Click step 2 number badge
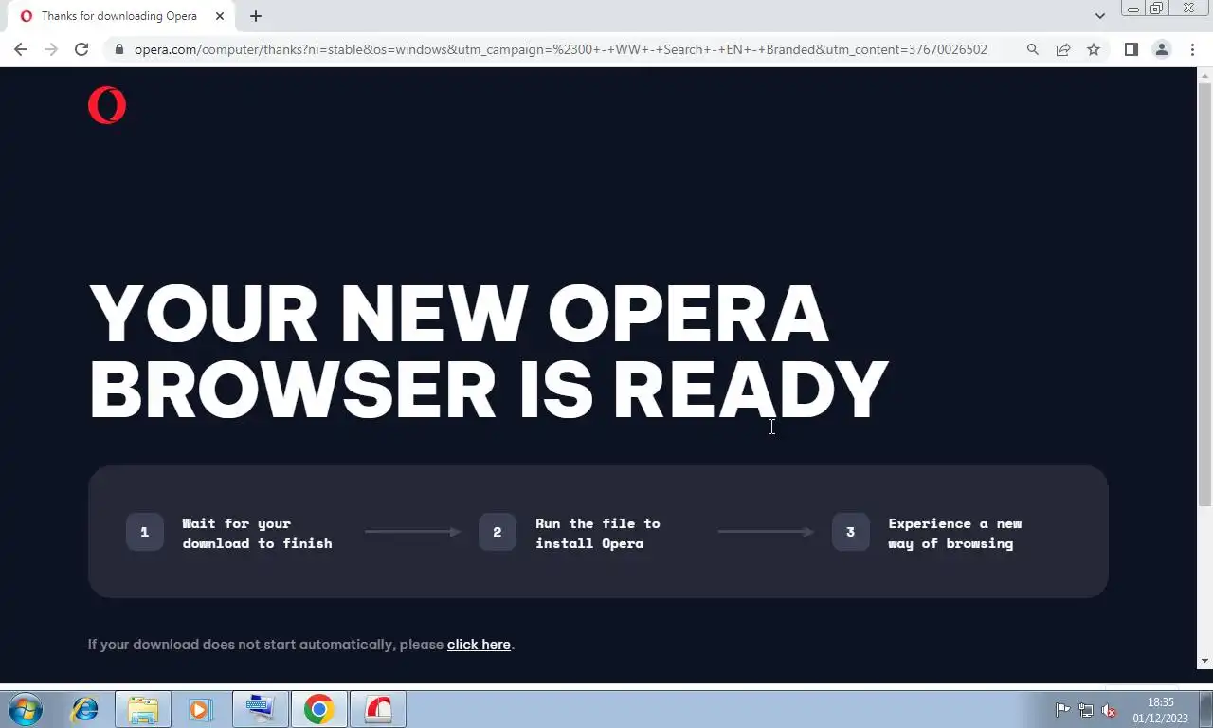 pos(497,532)
